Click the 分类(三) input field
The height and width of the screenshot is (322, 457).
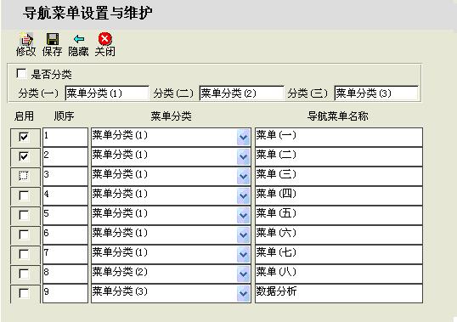[376, 93]
